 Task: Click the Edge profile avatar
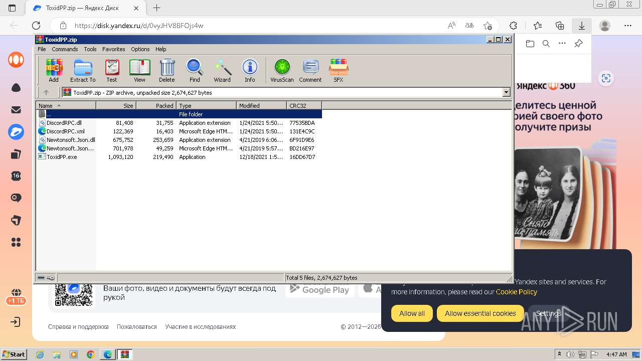605,26
